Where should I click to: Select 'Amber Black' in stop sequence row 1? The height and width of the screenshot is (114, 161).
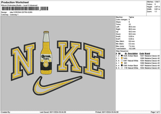click(x=133, y=56)
